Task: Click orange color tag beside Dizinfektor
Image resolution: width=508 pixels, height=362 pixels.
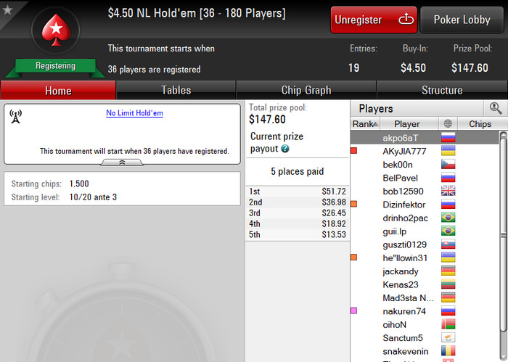Action: [x=354, y=204]
